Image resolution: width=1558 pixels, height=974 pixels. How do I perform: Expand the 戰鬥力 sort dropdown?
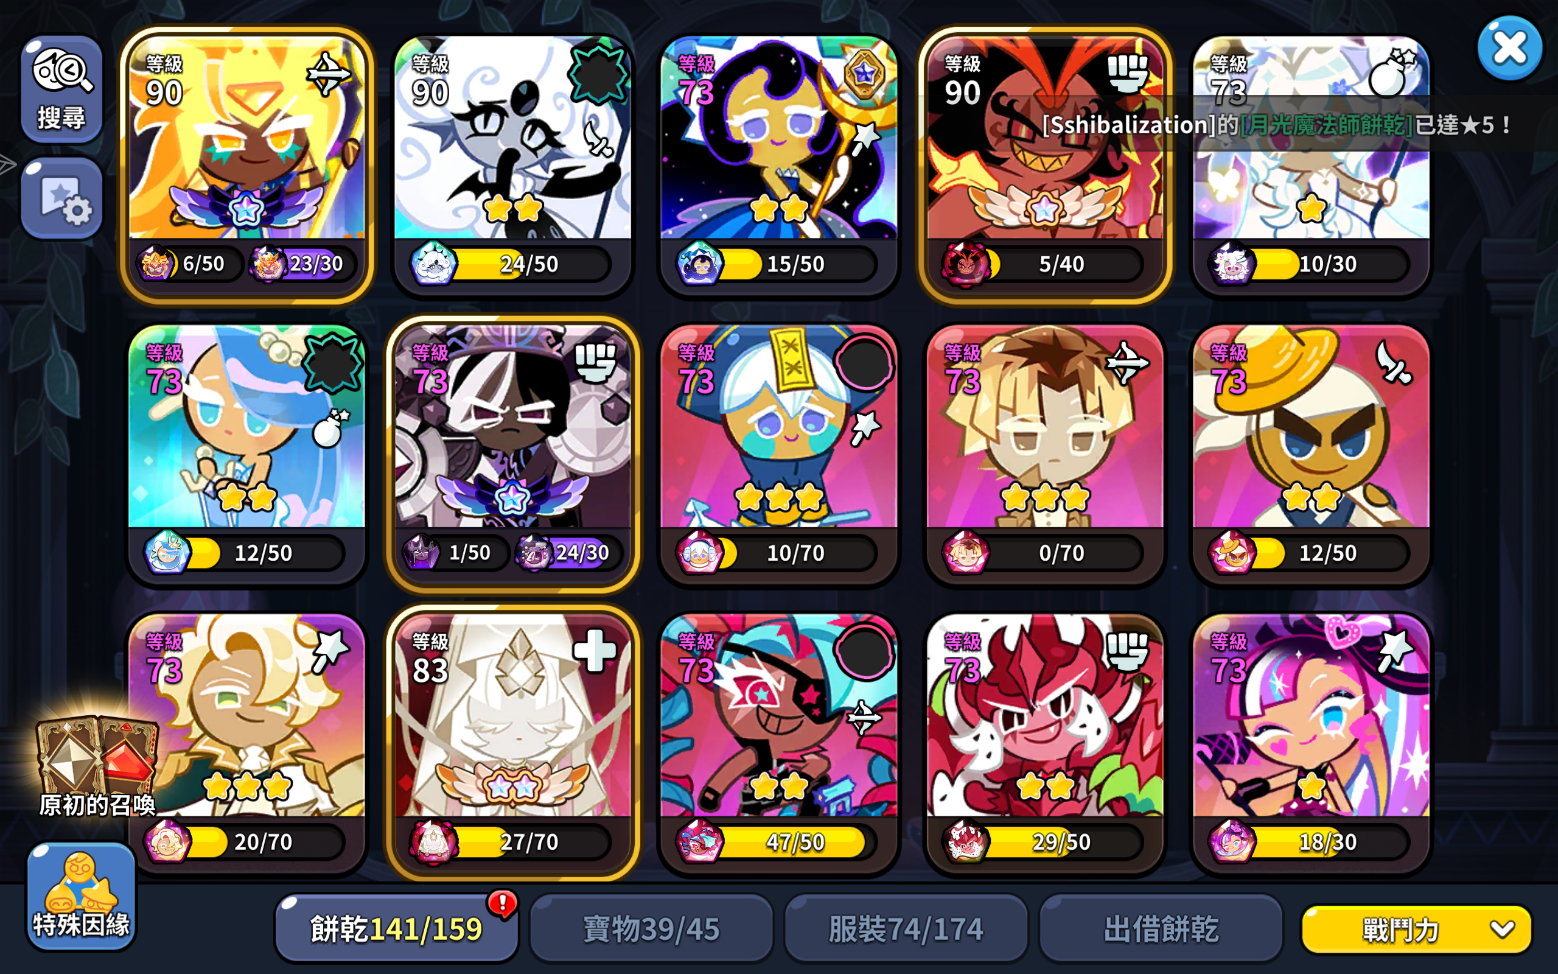click(1416, 929)
